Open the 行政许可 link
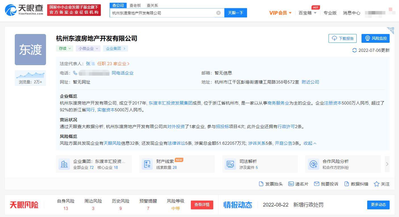The width and height of the screenshot is (399, 217). coord(286,127)
